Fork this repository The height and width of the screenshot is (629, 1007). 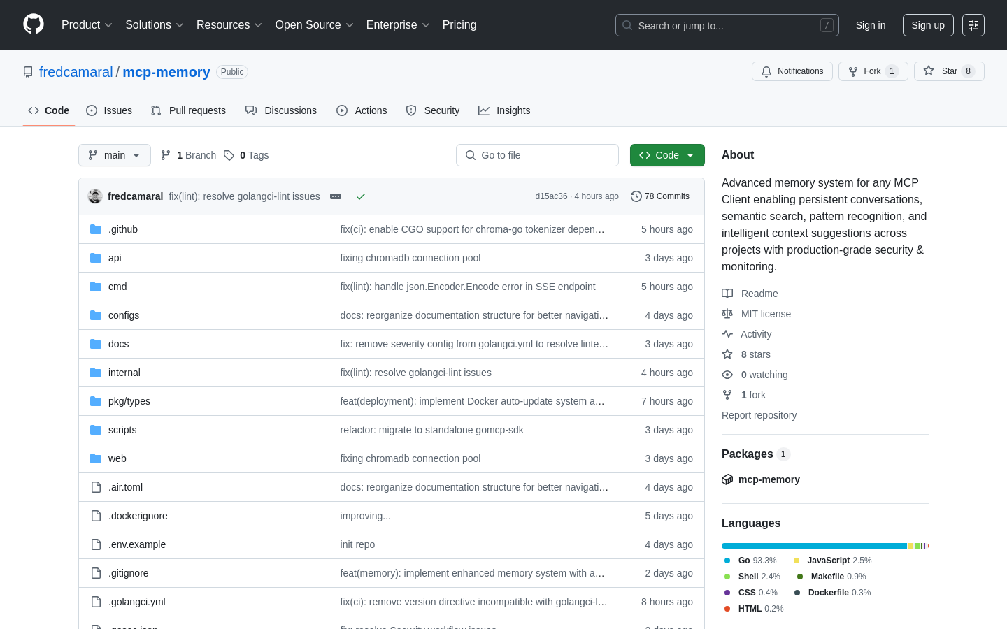pyautogui.click(x=873, y=71)
